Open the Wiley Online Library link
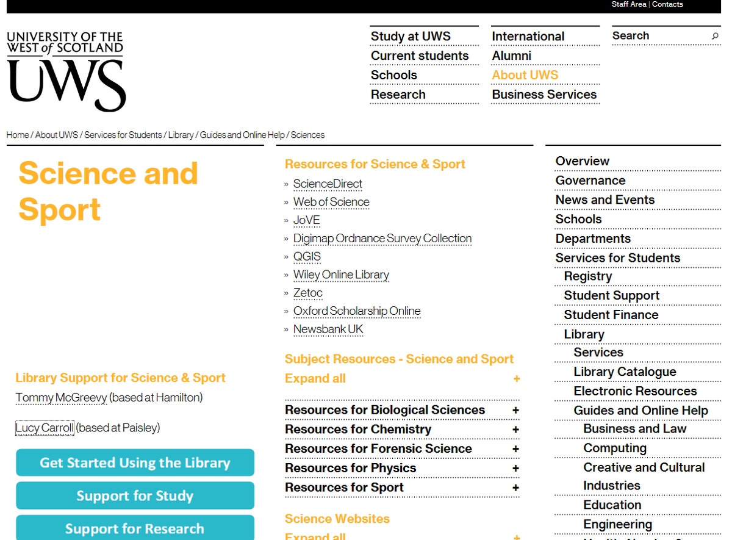Image resolution: width=732 pixels, height=540 pixels. coord(341,275)
